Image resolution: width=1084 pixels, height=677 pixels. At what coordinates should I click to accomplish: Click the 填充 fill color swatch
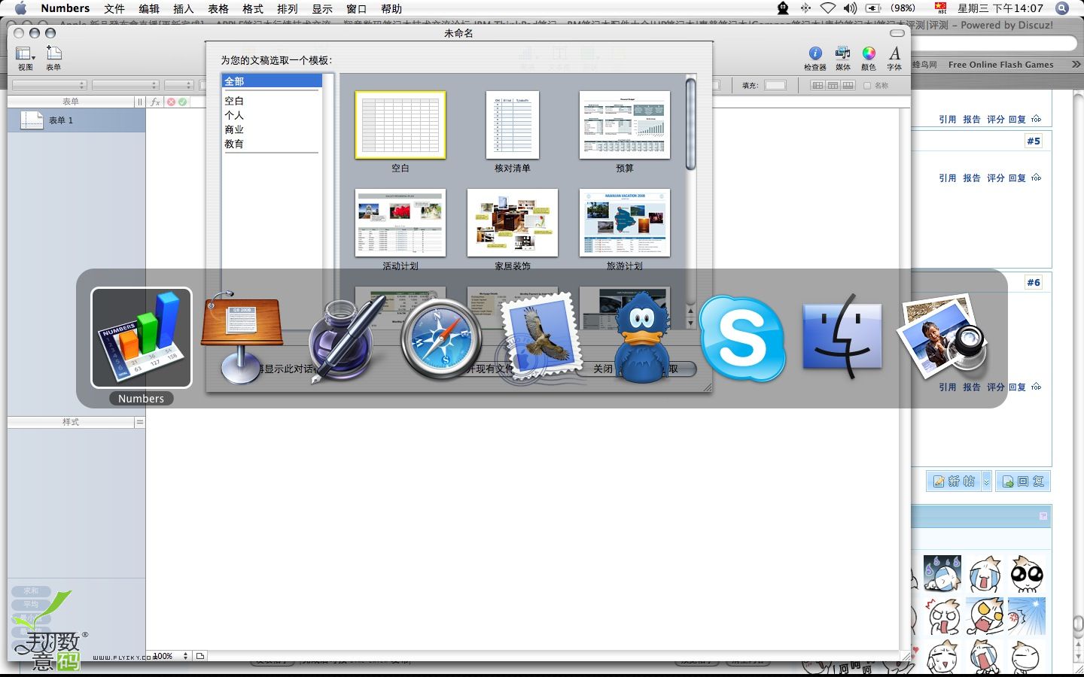(x=775, y=85)
